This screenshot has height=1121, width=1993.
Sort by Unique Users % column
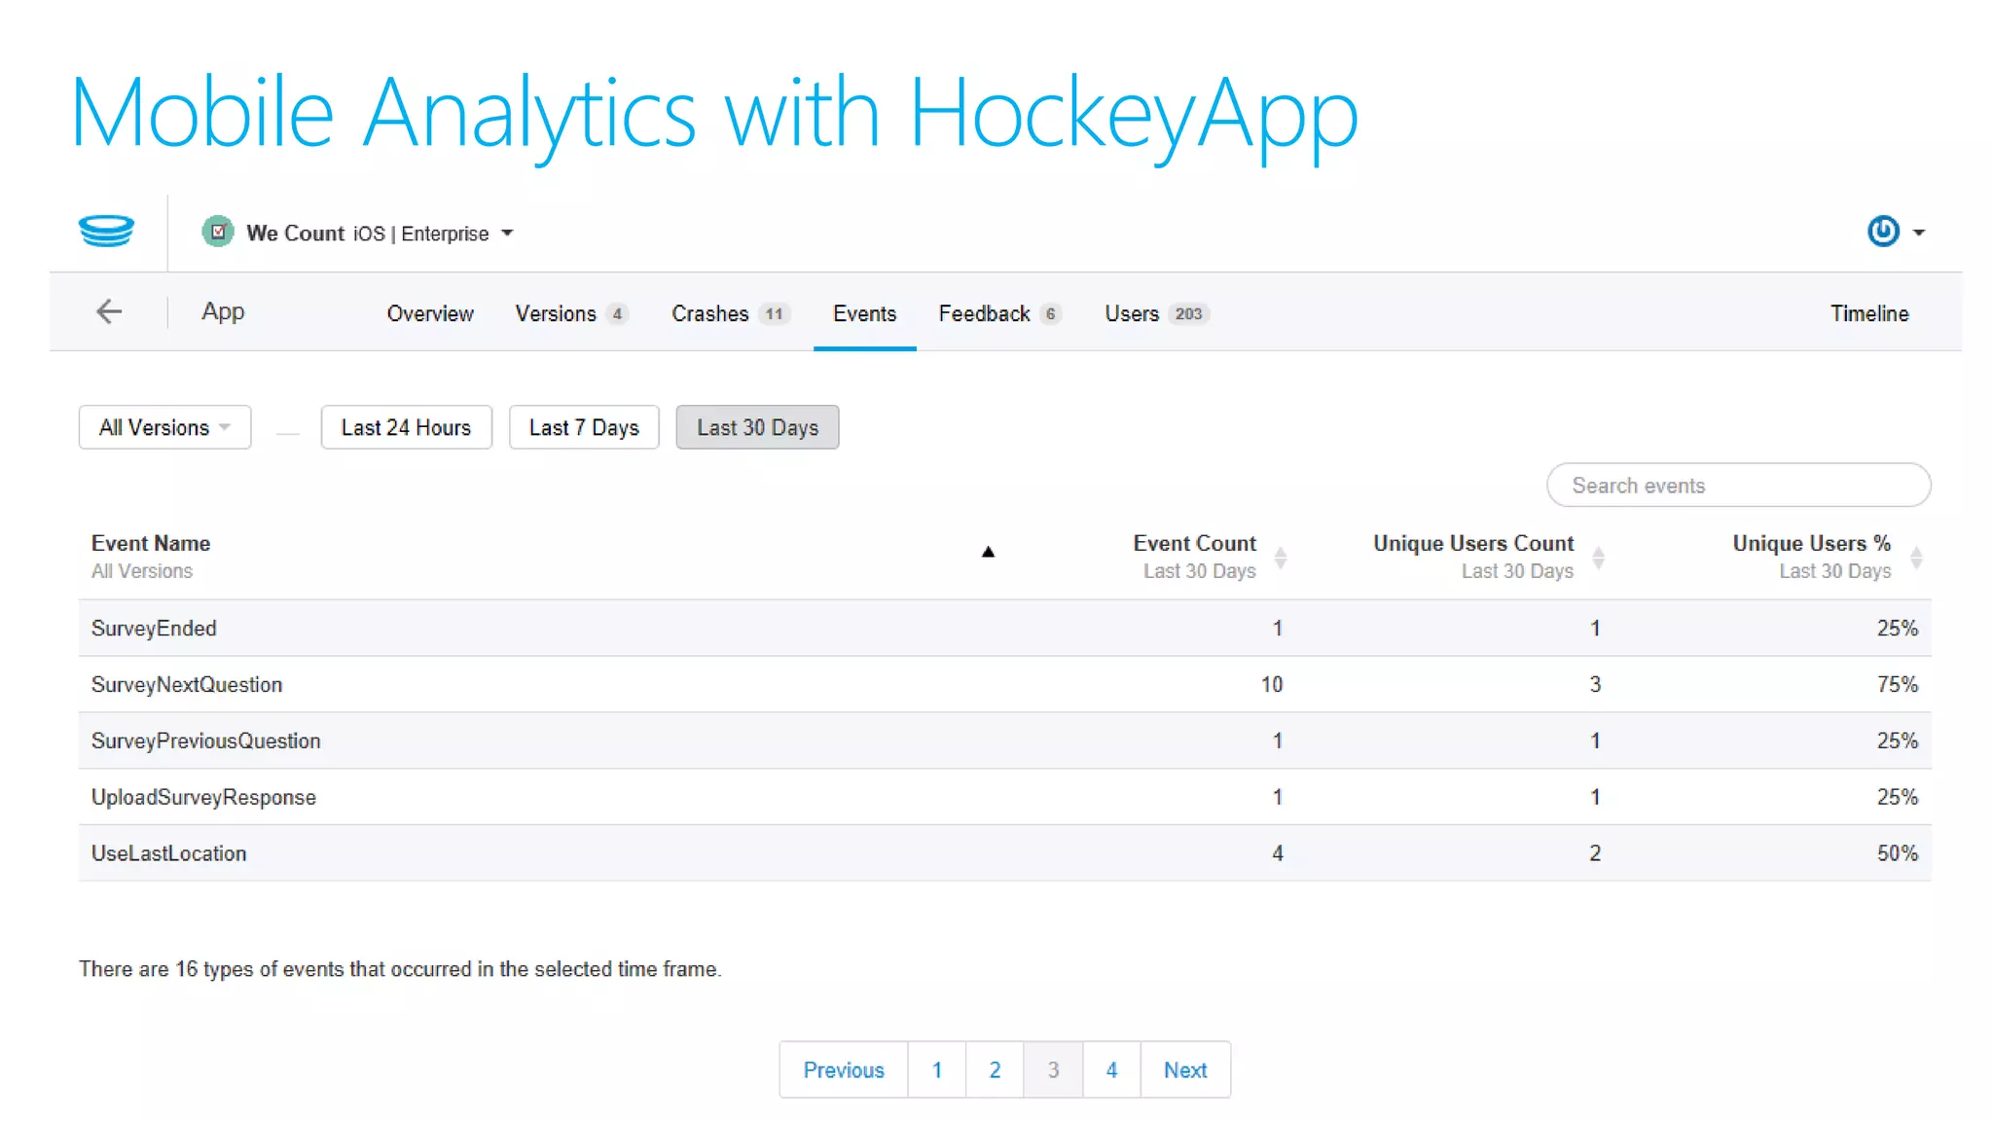[x=1916, y=558]
